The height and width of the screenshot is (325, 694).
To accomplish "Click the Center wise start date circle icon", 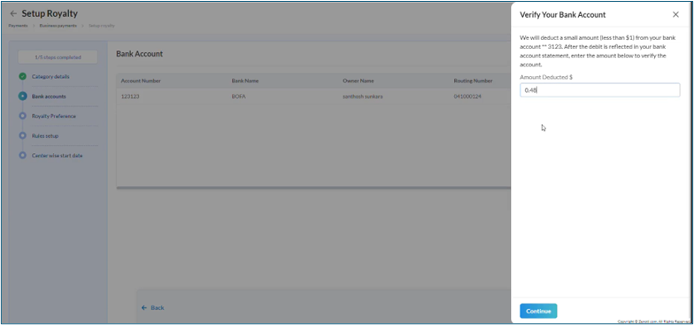I will point(23,156).
